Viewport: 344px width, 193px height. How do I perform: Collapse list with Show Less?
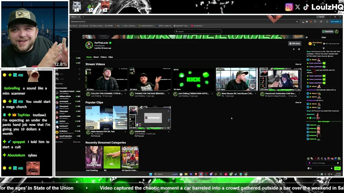77,142
